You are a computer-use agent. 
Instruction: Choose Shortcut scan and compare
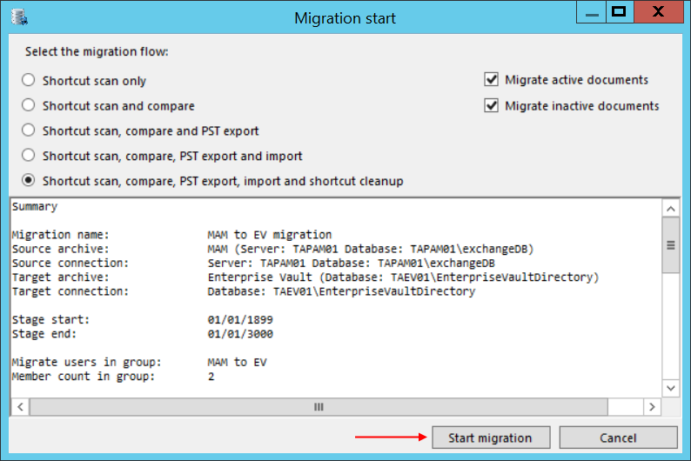coord(29,106)
